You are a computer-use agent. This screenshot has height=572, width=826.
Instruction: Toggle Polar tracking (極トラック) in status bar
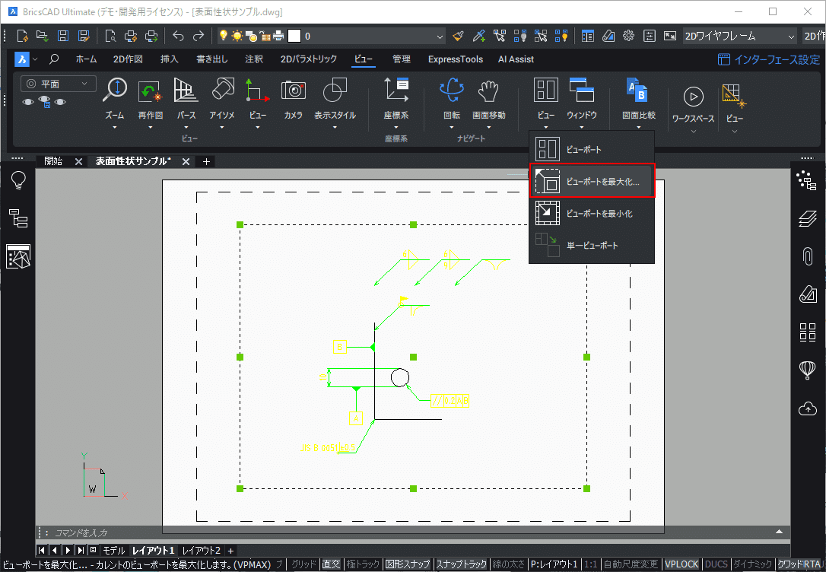coord(363,564)
